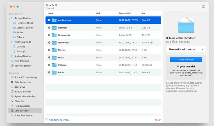Sort by the Name column header
Image resolution: width=214 pixels, height=126 pixels.
(50, 13)
